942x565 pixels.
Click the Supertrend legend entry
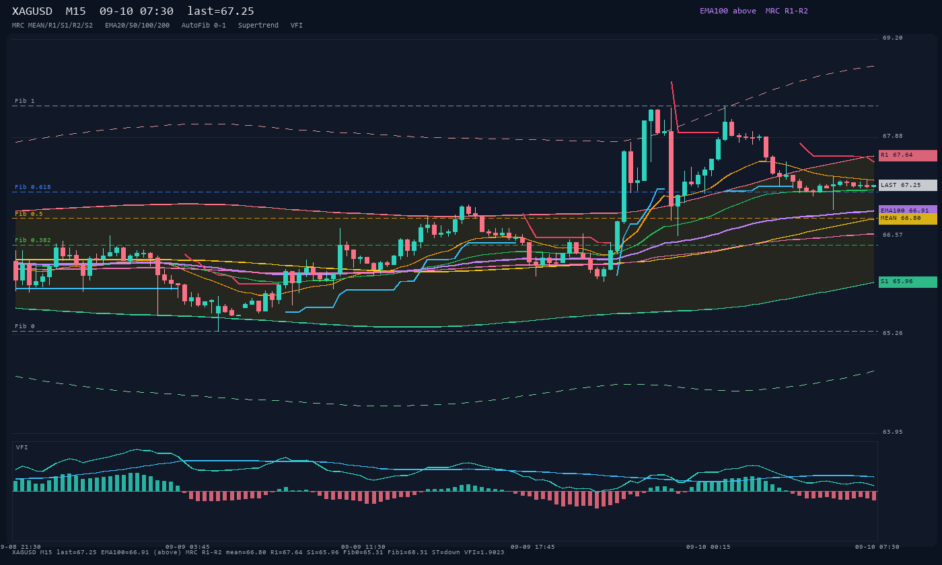click(258, 26)
